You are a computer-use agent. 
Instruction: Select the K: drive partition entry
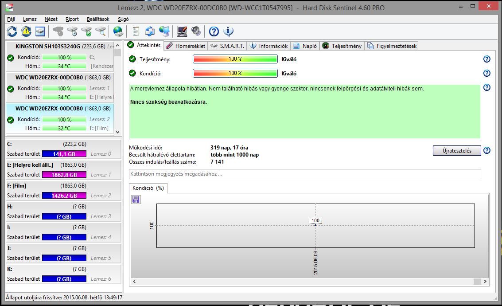point(63,274)
